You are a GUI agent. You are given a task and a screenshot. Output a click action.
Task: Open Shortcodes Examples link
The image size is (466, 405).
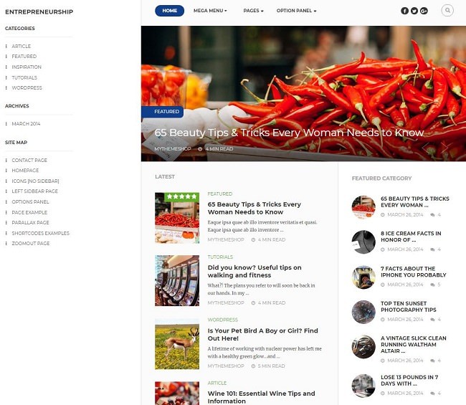(x=40, y=233)
